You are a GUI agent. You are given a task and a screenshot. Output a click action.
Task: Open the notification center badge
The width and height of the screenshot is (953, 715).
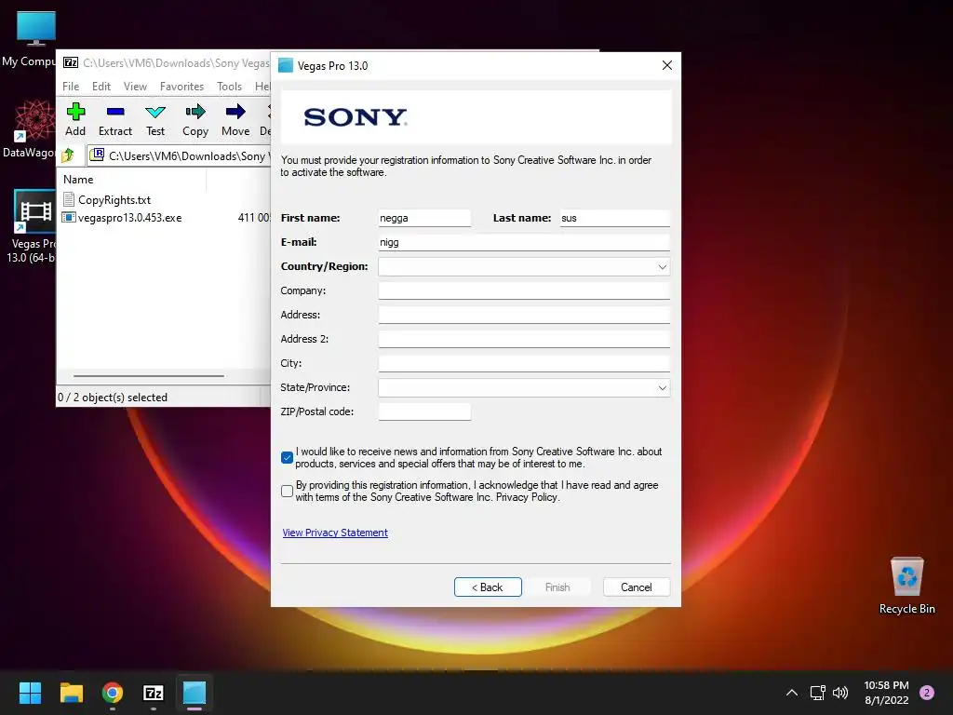click(927, 693)
